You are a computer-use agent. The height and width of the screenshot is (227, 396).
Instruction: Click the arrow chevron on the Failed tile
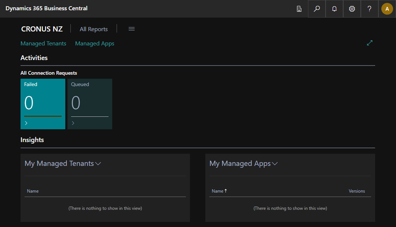coord(26,123)
